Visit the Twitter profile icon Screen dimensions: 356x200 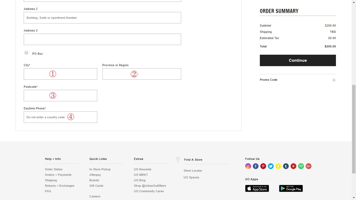point(271,166)
